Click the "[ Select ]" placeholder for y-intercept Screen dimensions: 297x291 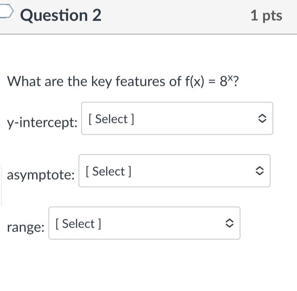pos(111,119)
